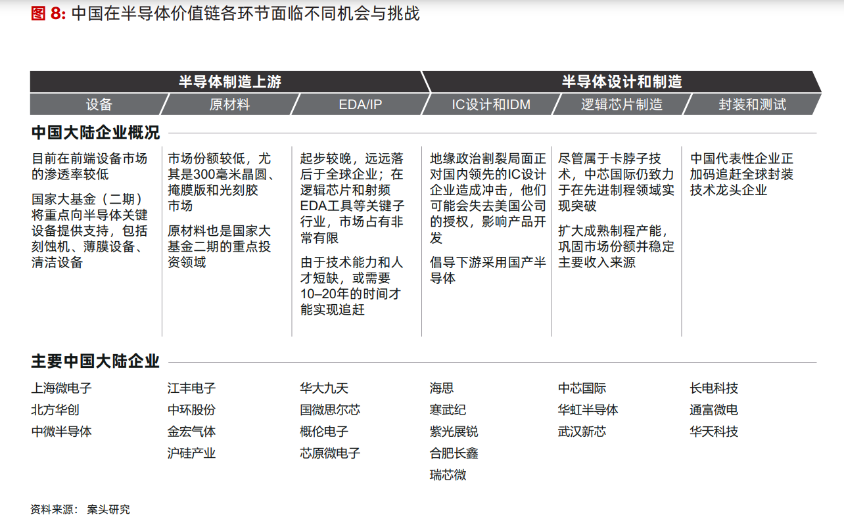Click the source note 资料来源: 案头研究
This screenshot has height=519, width=844.
pos(80,509)
